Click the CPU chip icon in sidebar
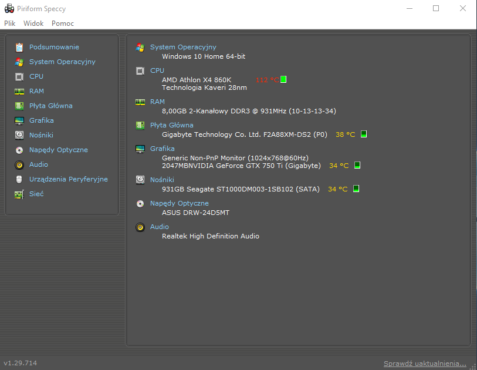477x370 pixels. 19,76
